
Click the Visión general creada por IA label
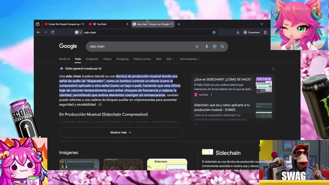pos(83,69)
